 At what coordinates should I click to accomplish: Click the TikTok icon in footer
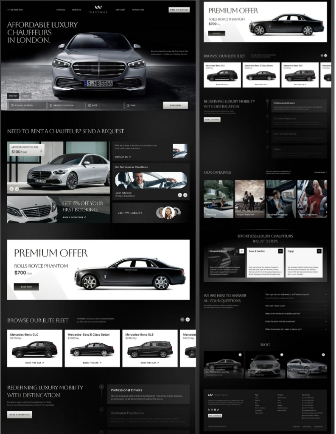coord(218,410)
